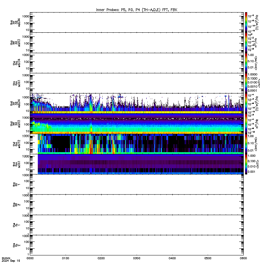Click the color bar beside tha fff scm3 panel

pyautogui.click(x=246, y=43)
